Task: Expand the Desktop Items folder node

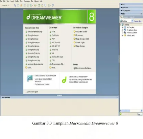Action: click(122, 35)
